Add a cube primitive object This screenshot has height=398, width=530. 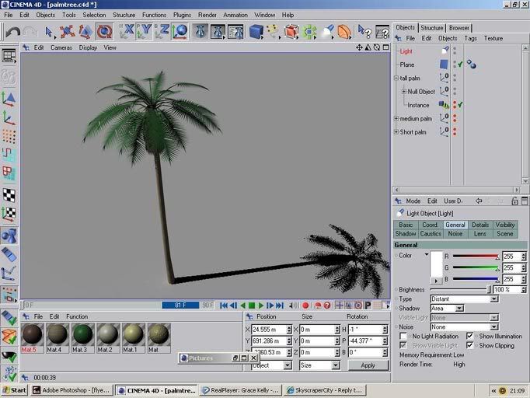click(256, 32)
